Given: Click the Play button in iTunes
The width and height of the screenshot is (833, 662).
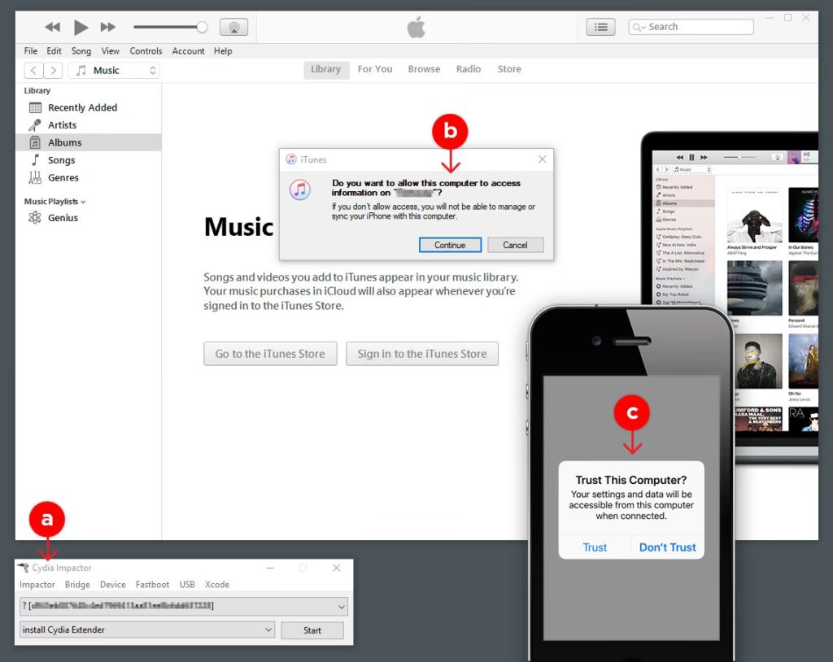Looking at the screenshot, I should coord(81,28).
